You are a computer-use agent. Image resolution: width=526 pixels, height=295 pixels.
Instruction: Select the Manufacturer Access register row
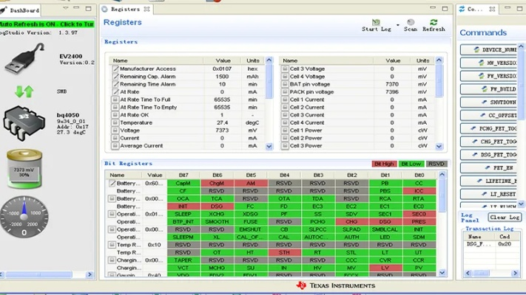click(148, 69)
